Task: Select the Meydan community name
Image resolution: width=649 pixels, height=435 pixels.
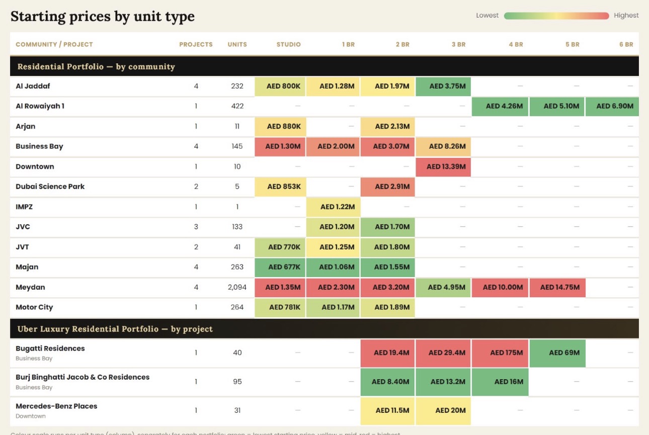Action: click(x=30, y=287)
